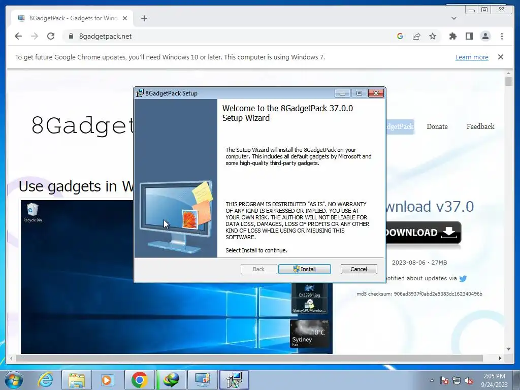
Task: Open a new Chrome tab
Action: 144,18
